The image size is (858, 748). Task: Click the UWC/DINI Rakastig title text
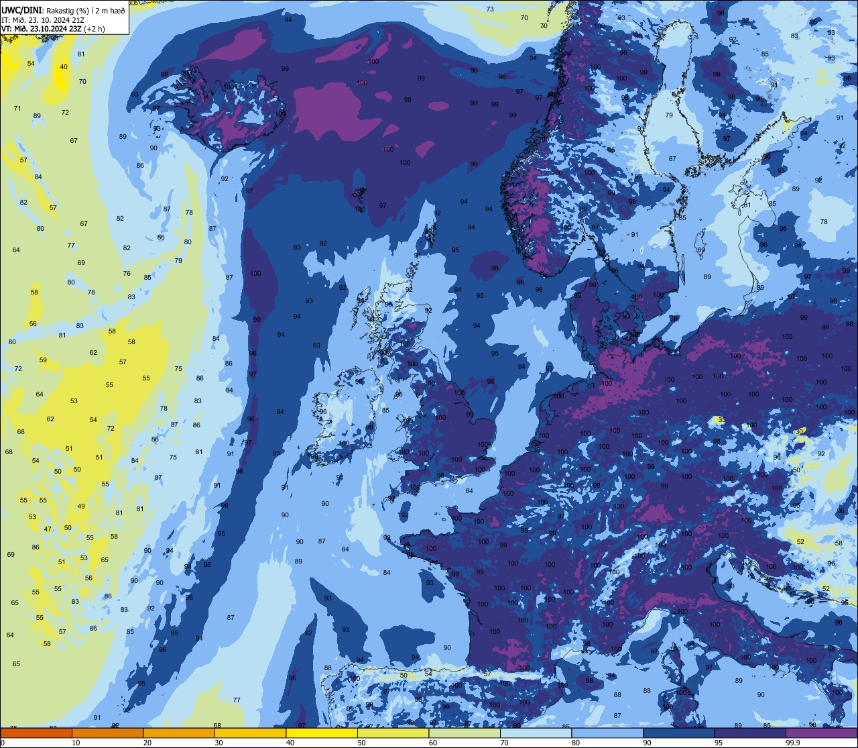tap(63, 9)
